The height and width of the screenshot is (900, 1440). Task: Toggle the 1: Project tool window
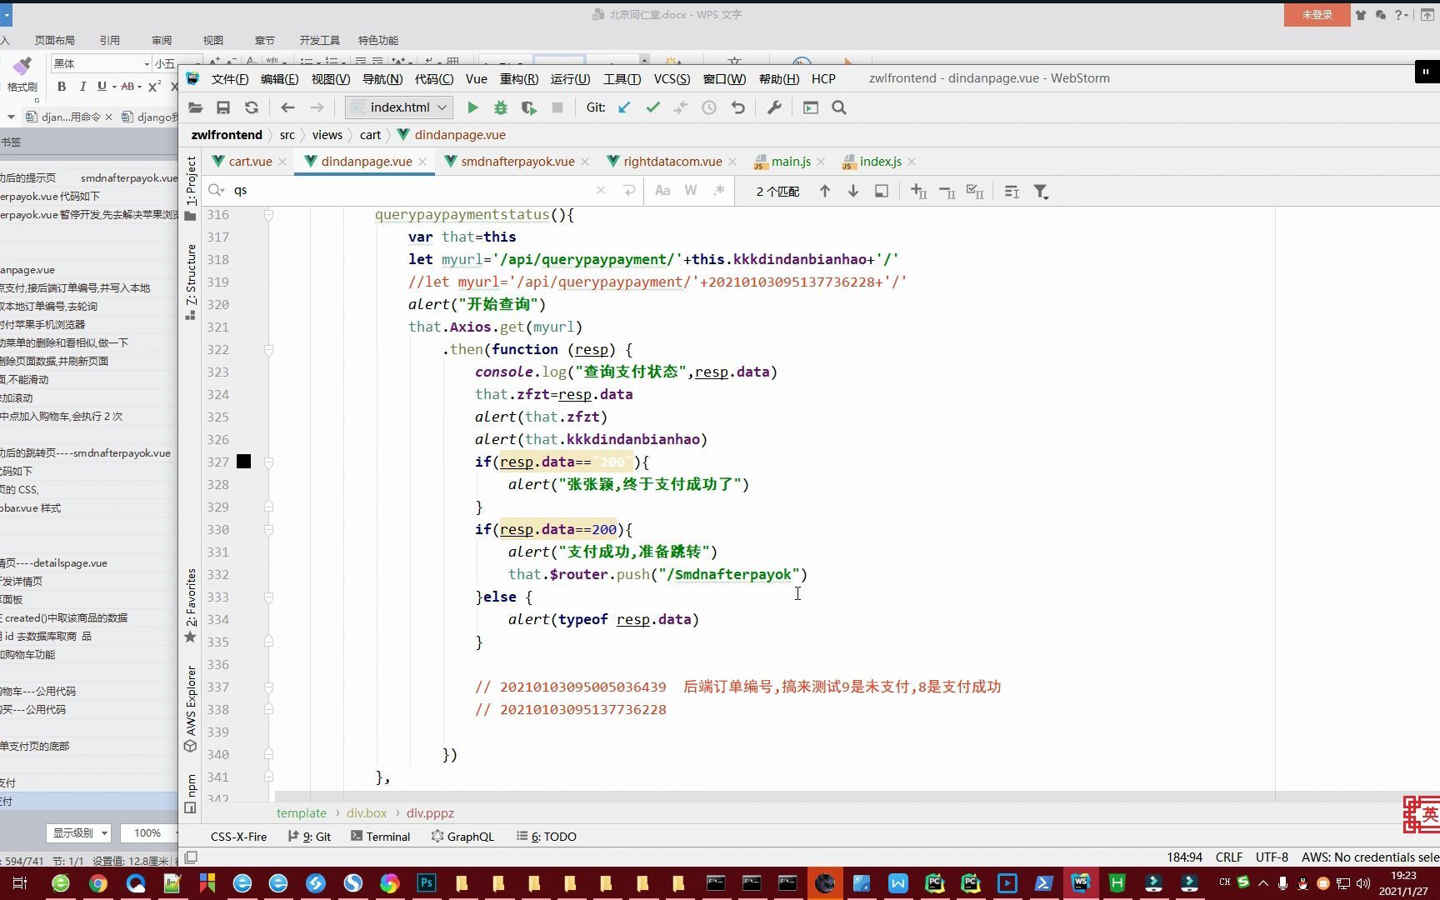click(191, 187)
